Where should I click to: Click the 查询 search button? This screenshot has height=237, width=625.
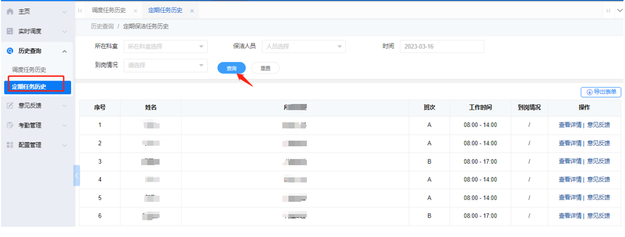pos(232,68)
